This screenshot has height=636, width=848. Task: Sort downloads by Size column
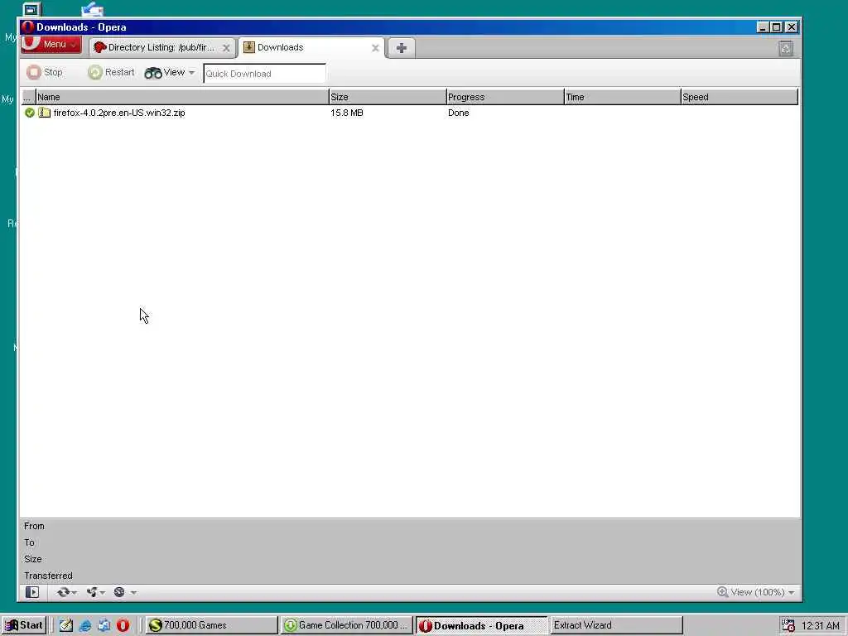point(388,98)
